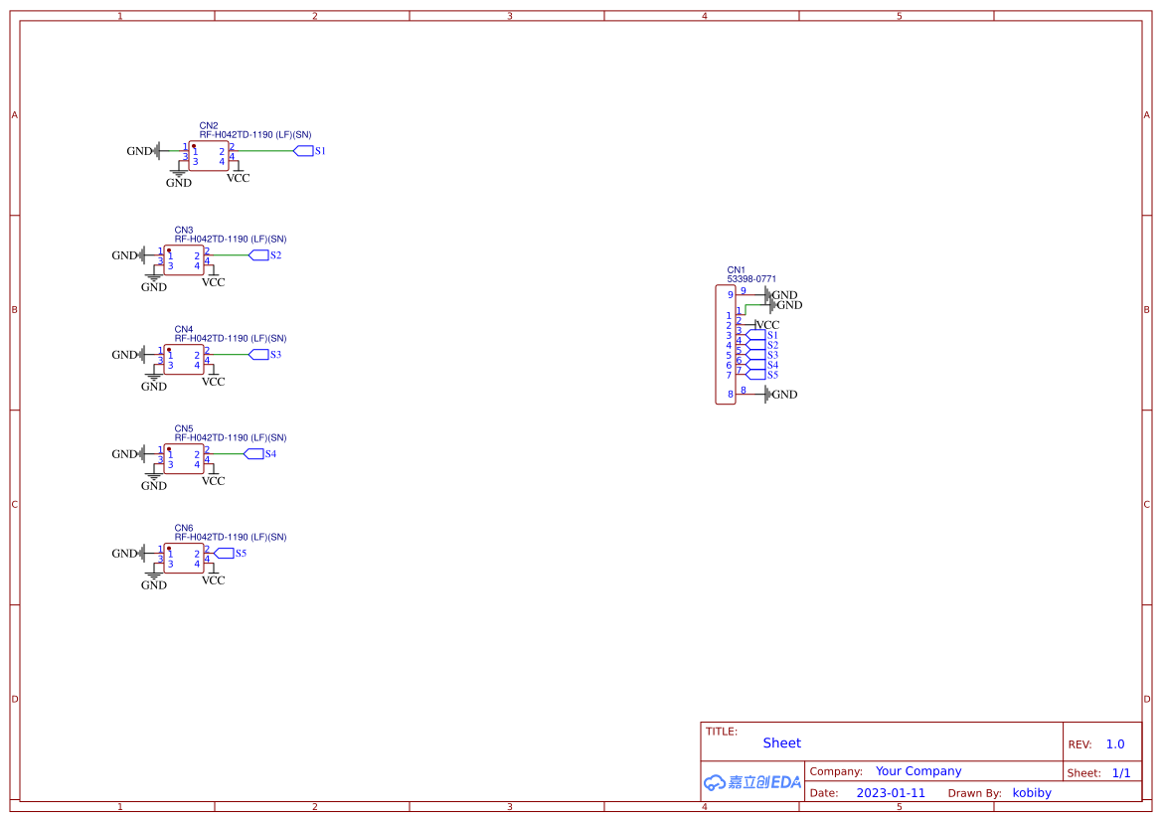1162x822 pixels.
Task: Select the CN6 reference designator text
Action: coord(183,527)
